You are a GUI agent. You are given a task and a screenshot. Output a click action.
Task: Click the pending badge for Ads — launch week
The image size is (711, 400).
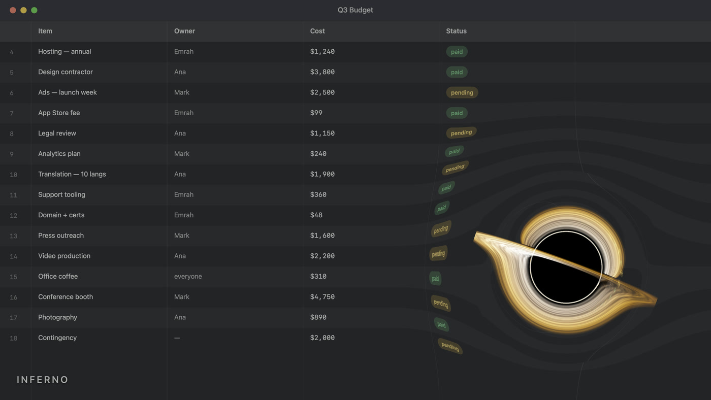tap(462, 92)
